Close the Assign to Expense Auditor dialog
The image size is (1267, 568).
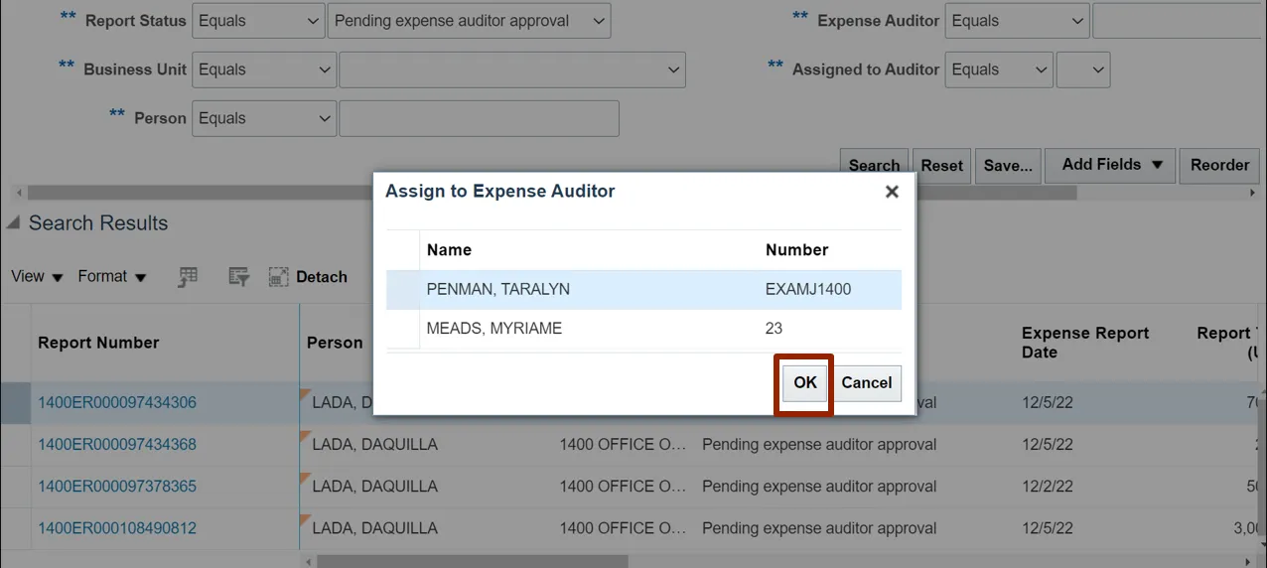pos(892,192)
